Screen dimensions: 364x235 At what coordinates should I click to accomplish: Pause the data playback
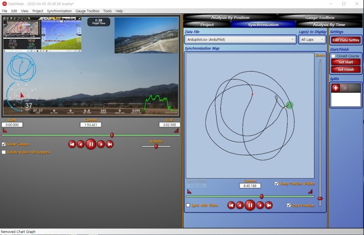pyautogui.click(x=250, y=206)
